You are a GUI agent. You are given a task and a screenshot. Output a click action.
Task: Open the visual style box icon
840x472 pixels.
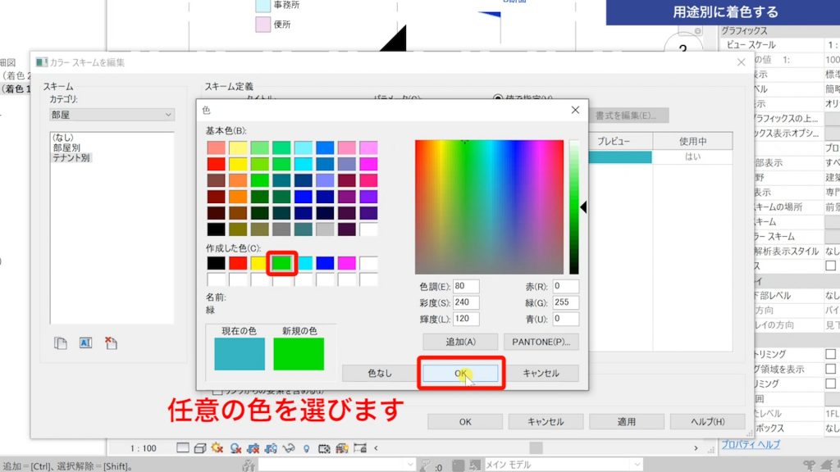pos(200,448)
